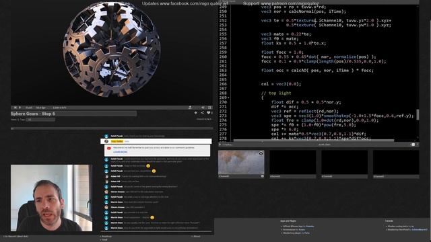Image resolution: width=431 pixels, height=242 pixels.
Task: Click line number 266 in the gutter
Action: [223, 84]
